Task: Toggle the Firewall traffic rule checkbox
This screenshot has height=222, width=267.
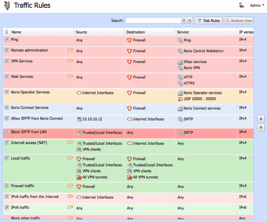Action: [7, 186]
